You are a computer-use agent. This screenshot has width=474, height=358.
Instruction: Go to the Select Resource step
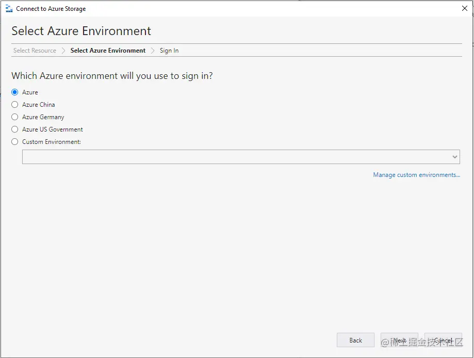pyautogui.click(x=34, y=50)
